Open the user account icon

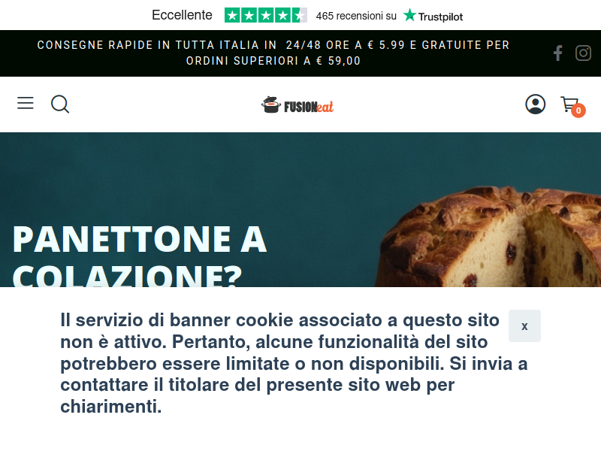pyautogui.click(x=535, y=104)
